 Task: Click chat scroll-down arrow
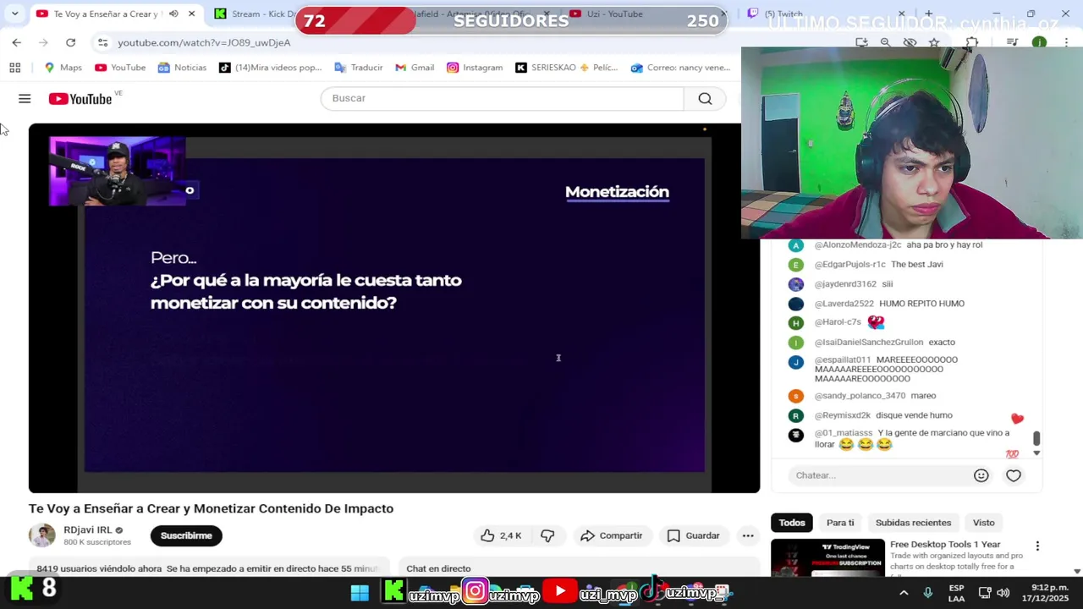(x=1036, y=453)
